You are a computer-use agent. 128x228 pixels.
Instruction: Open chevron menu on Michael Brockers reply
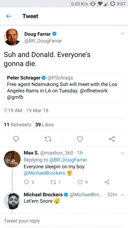(x=122, y=195)
